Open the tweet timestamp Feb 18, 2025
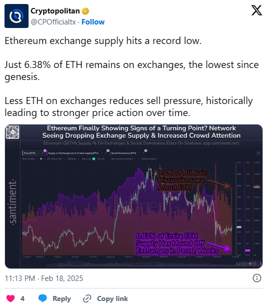The width and height of the screenshot is (263, 307). point(44,278)
